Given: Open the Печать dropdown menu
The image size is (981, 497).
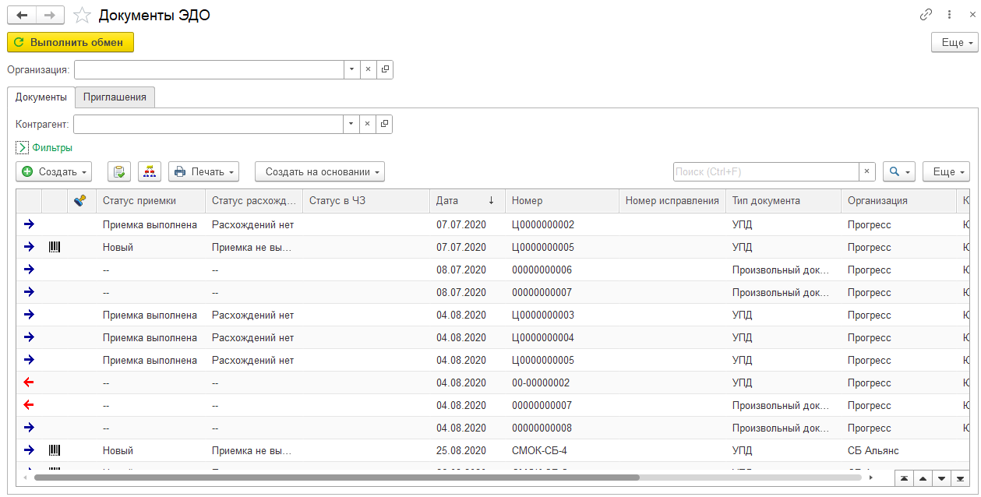Looking at the screenshot, I should point(203,171).
